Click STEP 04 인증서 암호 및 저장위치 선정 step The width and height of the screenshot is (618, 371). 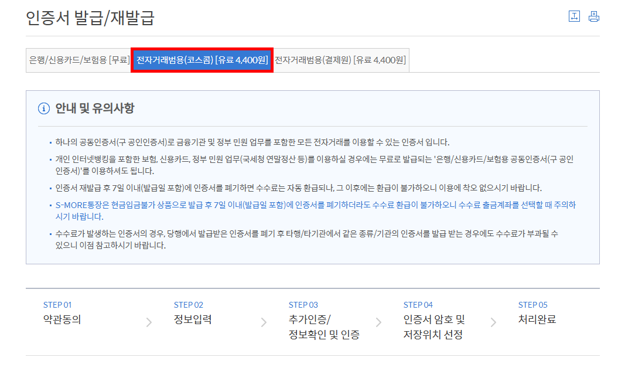(x=434, y=321)
